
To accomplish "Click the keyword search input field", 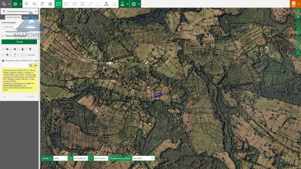I will tap(19, 27).
